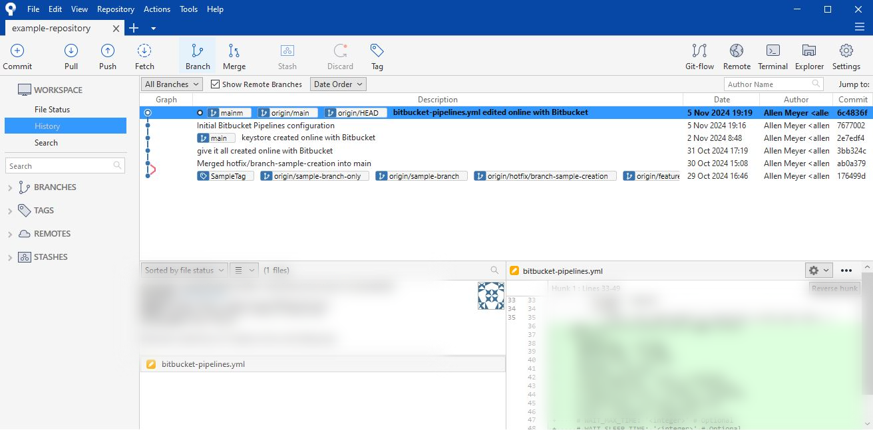Open the Settings gear in toolbar
Screen dimensions: 873x430
846,56
